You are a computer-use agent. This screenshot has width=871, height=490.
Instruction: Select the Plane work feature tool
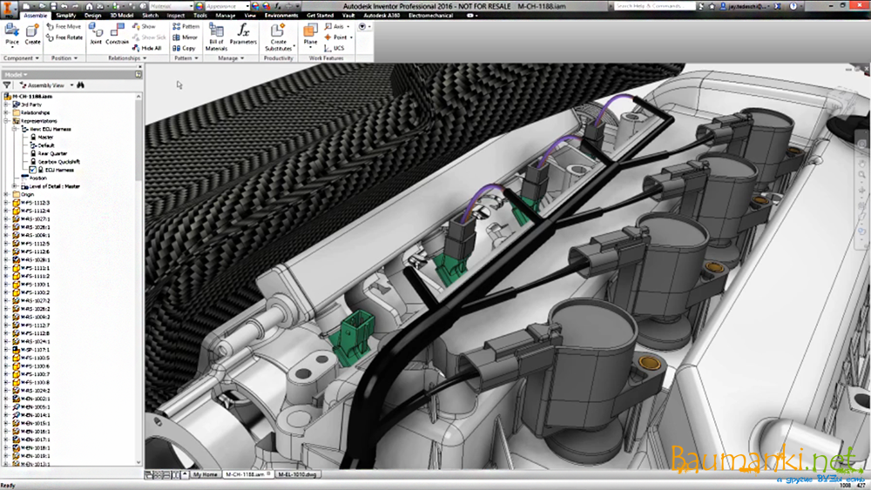310,33
